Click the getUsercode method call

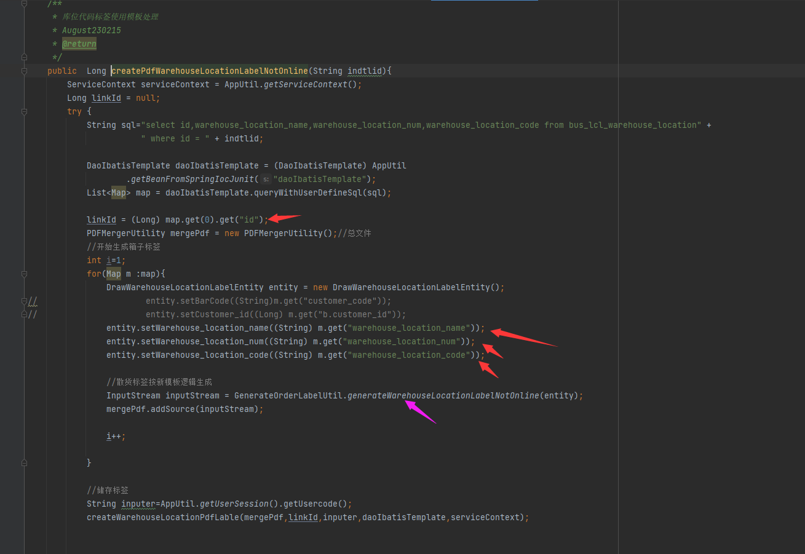pyautogui.click(x=311, y=504)
